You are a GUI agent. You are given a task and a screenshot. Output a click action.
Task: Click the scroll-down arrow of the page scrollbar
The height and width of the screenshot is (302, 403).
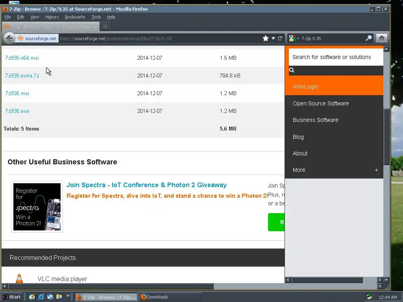[x=386, y=280]
